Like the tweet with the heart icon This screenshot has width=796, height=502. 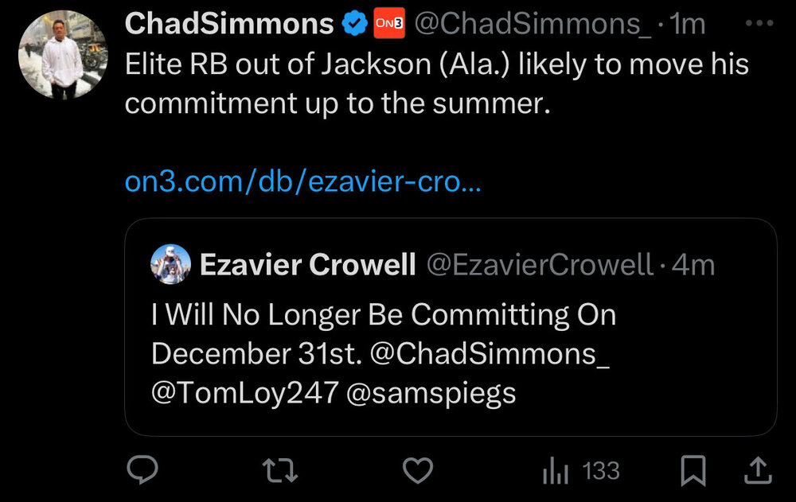[417, 471]
